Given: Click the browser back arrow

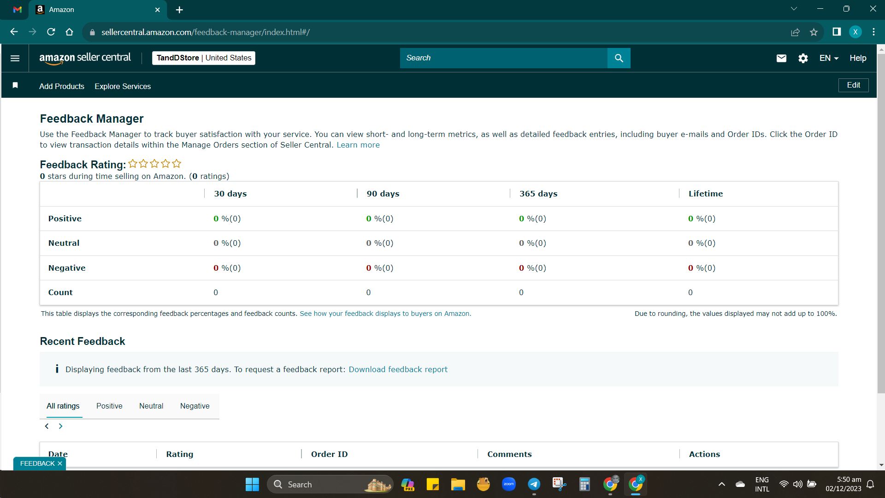Looking at the screenshot, I should click(x=14, y=32).
